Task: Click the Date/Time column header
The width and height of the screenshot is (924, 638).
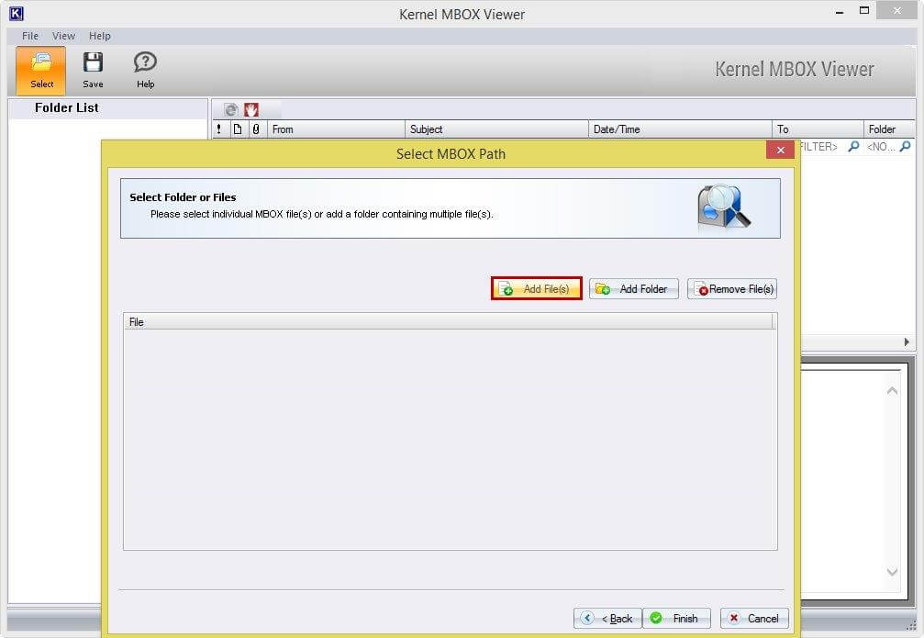Action: 680,129
